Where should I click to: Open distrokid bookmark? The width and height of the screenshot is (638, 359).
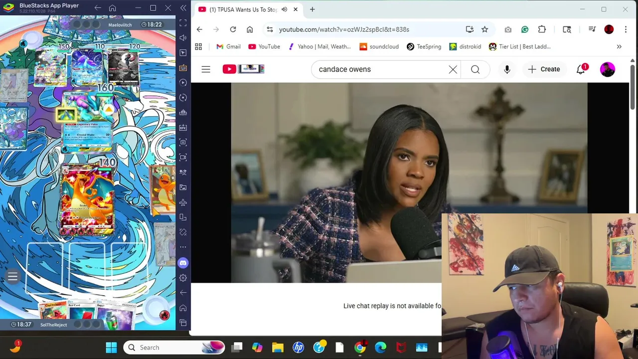(x=465, y=46)
